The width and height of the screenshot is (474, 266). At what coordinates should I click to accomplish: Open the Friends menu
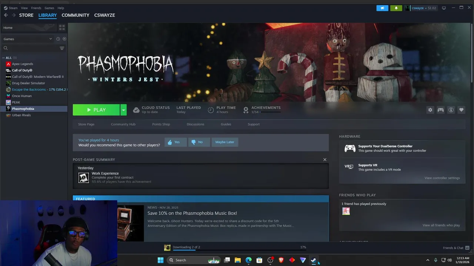click(x=36, y=8)
